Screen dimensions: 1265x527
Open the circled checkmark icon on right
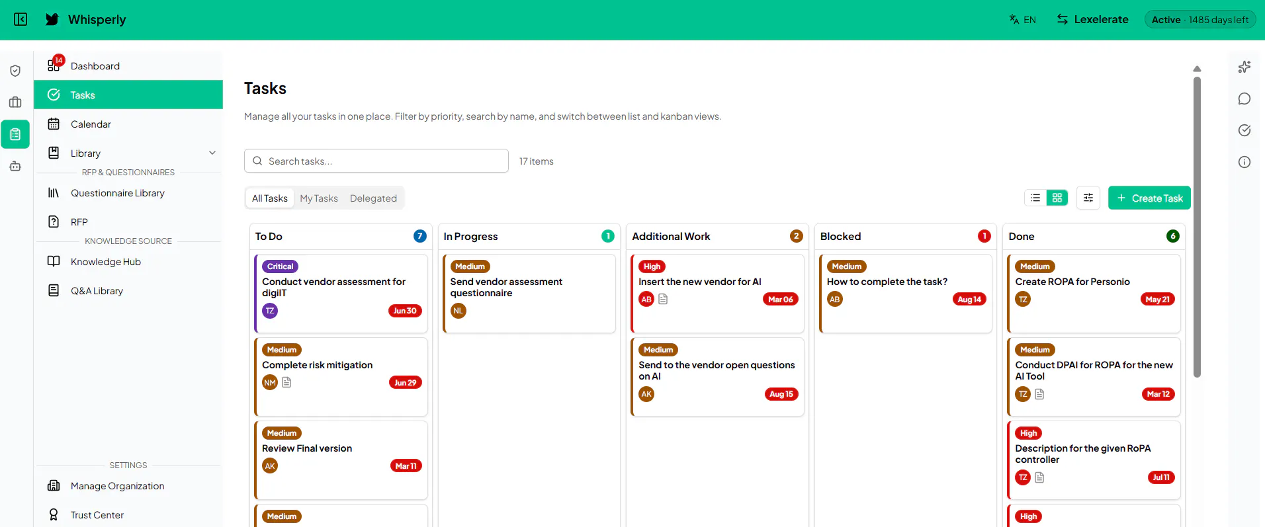point(1244,130)
